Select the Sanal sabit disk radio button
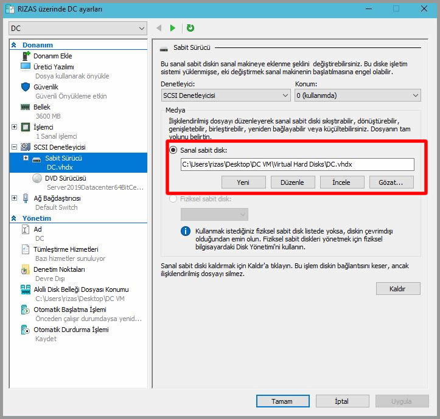This screenshot has width=440, height=419. (173, 150)
